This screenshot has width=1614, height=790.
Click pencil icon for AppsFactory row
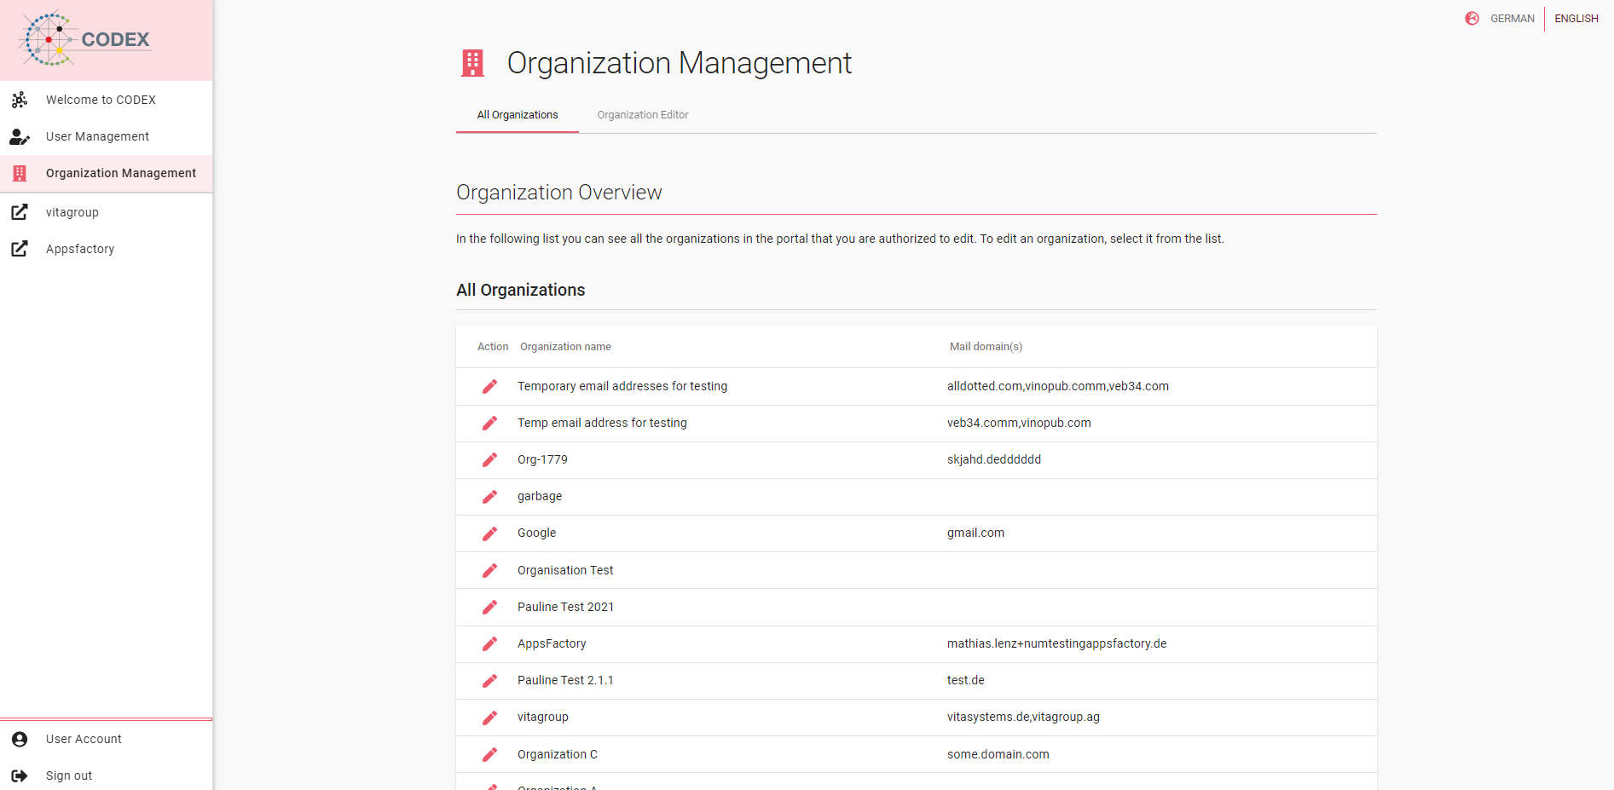(489, 643)
